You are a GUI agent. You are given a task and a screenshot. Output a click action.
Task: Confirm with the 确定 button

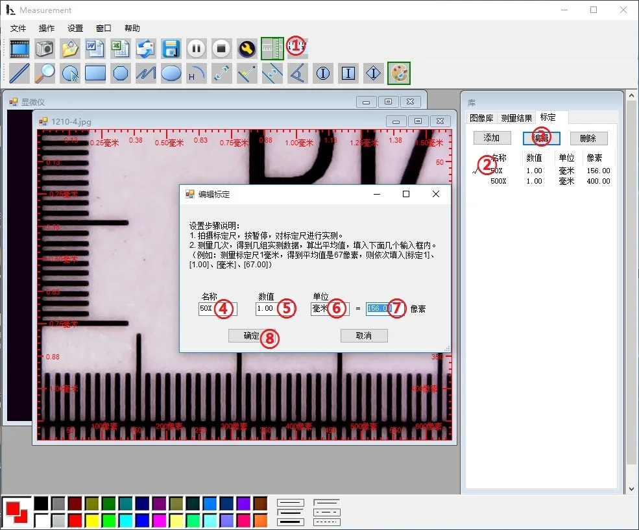click(252, 335)
